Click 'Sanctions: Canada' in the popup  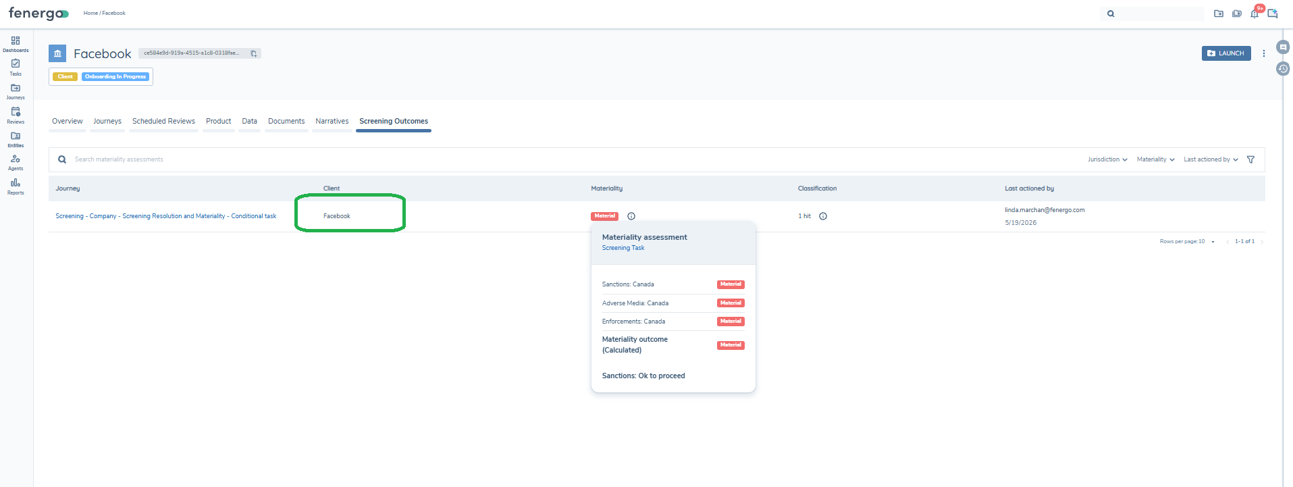pyautogui.click(x=628, y=284)
